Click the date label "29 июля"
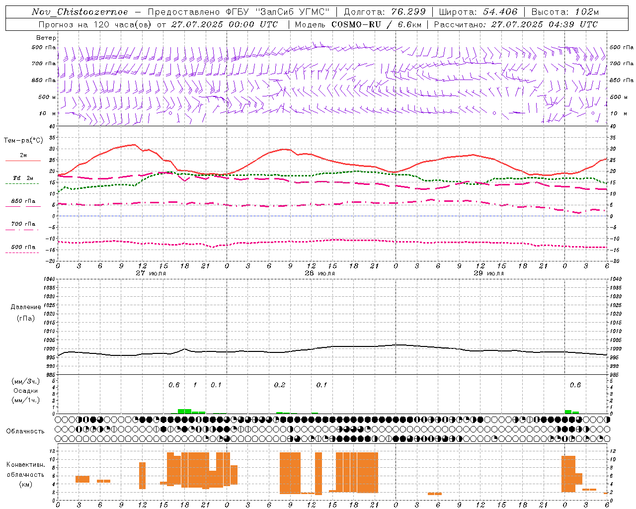 coord(489,273)
